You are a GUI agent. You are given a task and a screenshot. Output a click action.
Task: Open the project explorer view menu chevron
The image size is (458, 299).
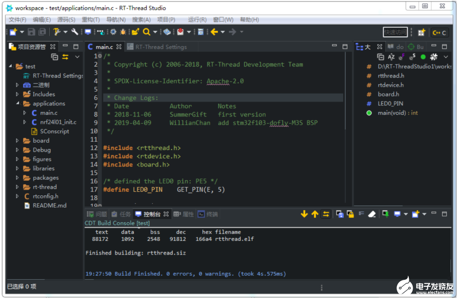[77, 57]
